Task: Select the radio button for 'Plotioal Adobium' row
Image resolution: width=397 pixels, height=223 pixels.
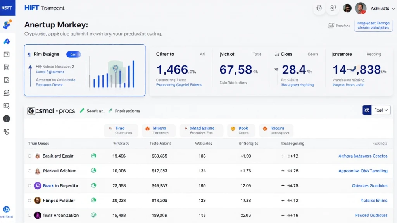Action: click(x=29, y=171)
